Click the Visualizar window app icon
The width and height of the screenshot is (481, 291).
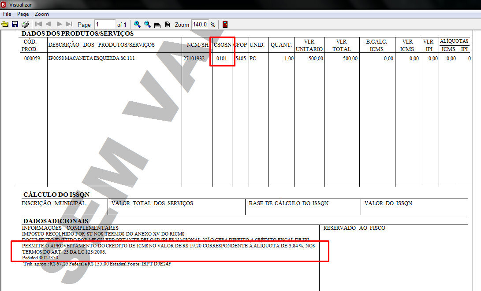4,4
